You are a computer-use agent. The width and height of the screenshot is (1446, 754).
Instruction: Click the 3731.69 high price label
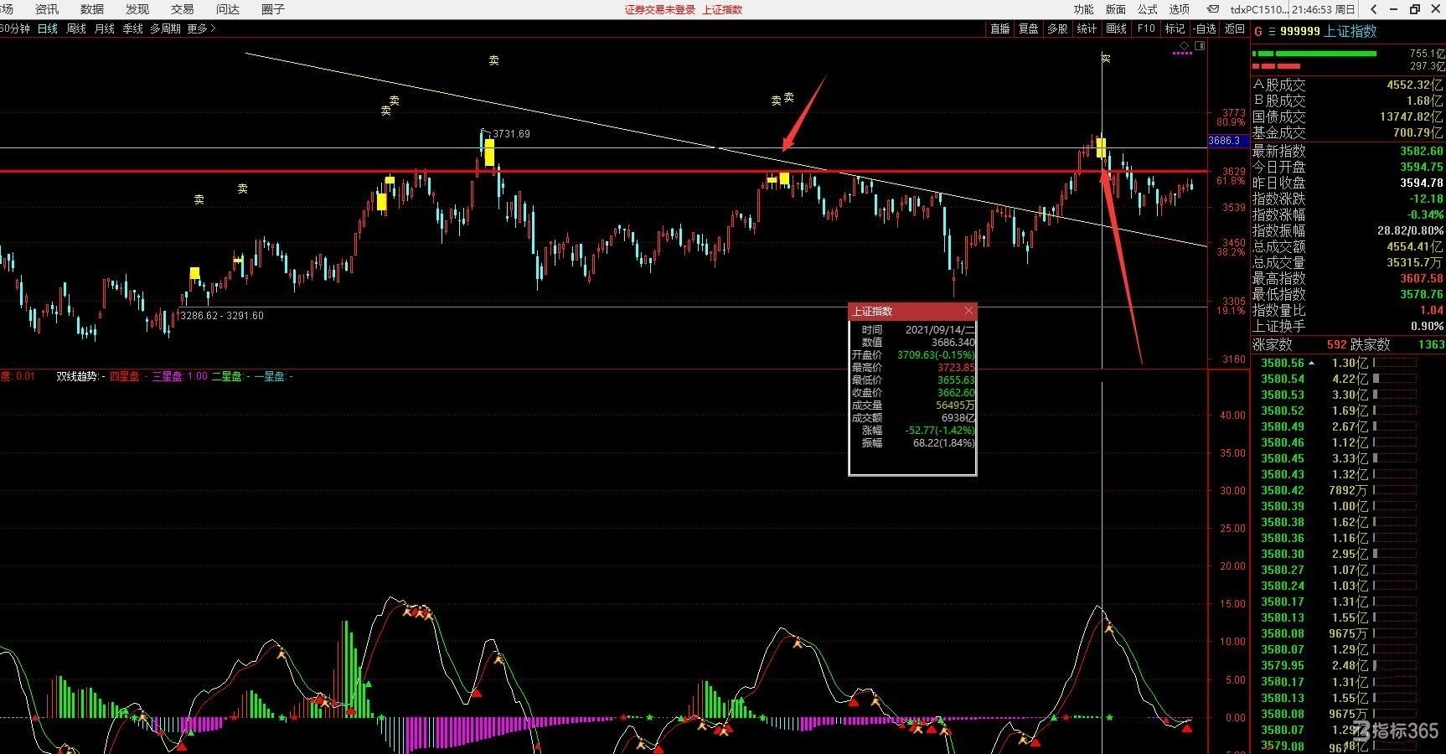coord(511,134)
